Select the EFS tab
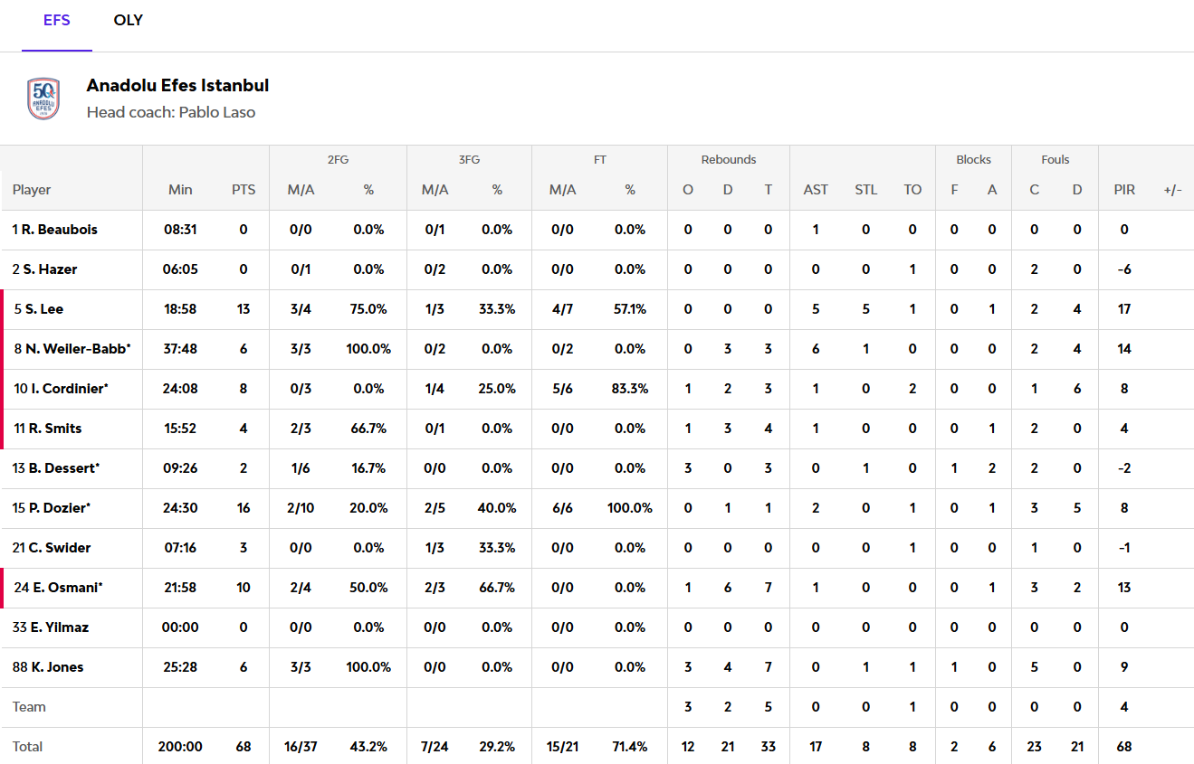Screen dimensions: 1194x764 coord(57,21)
